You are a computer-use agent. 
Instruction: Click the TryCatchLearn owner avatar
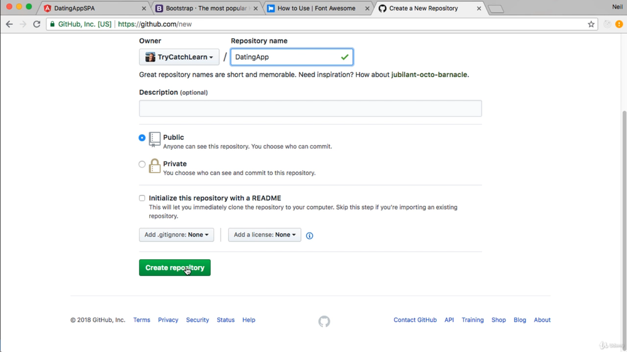pos(150,57)
